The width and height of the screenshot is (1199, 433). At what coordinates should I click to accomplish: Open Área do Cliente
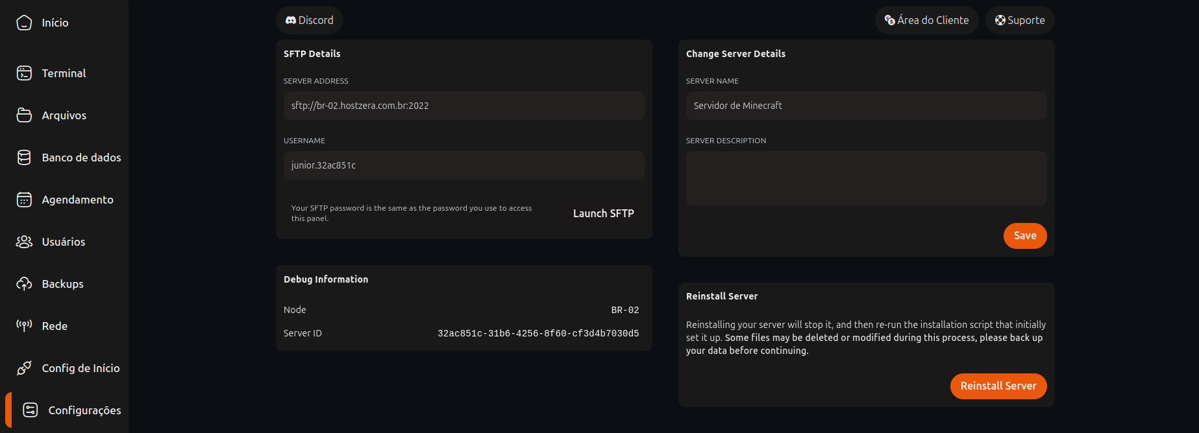pos(926,20)
